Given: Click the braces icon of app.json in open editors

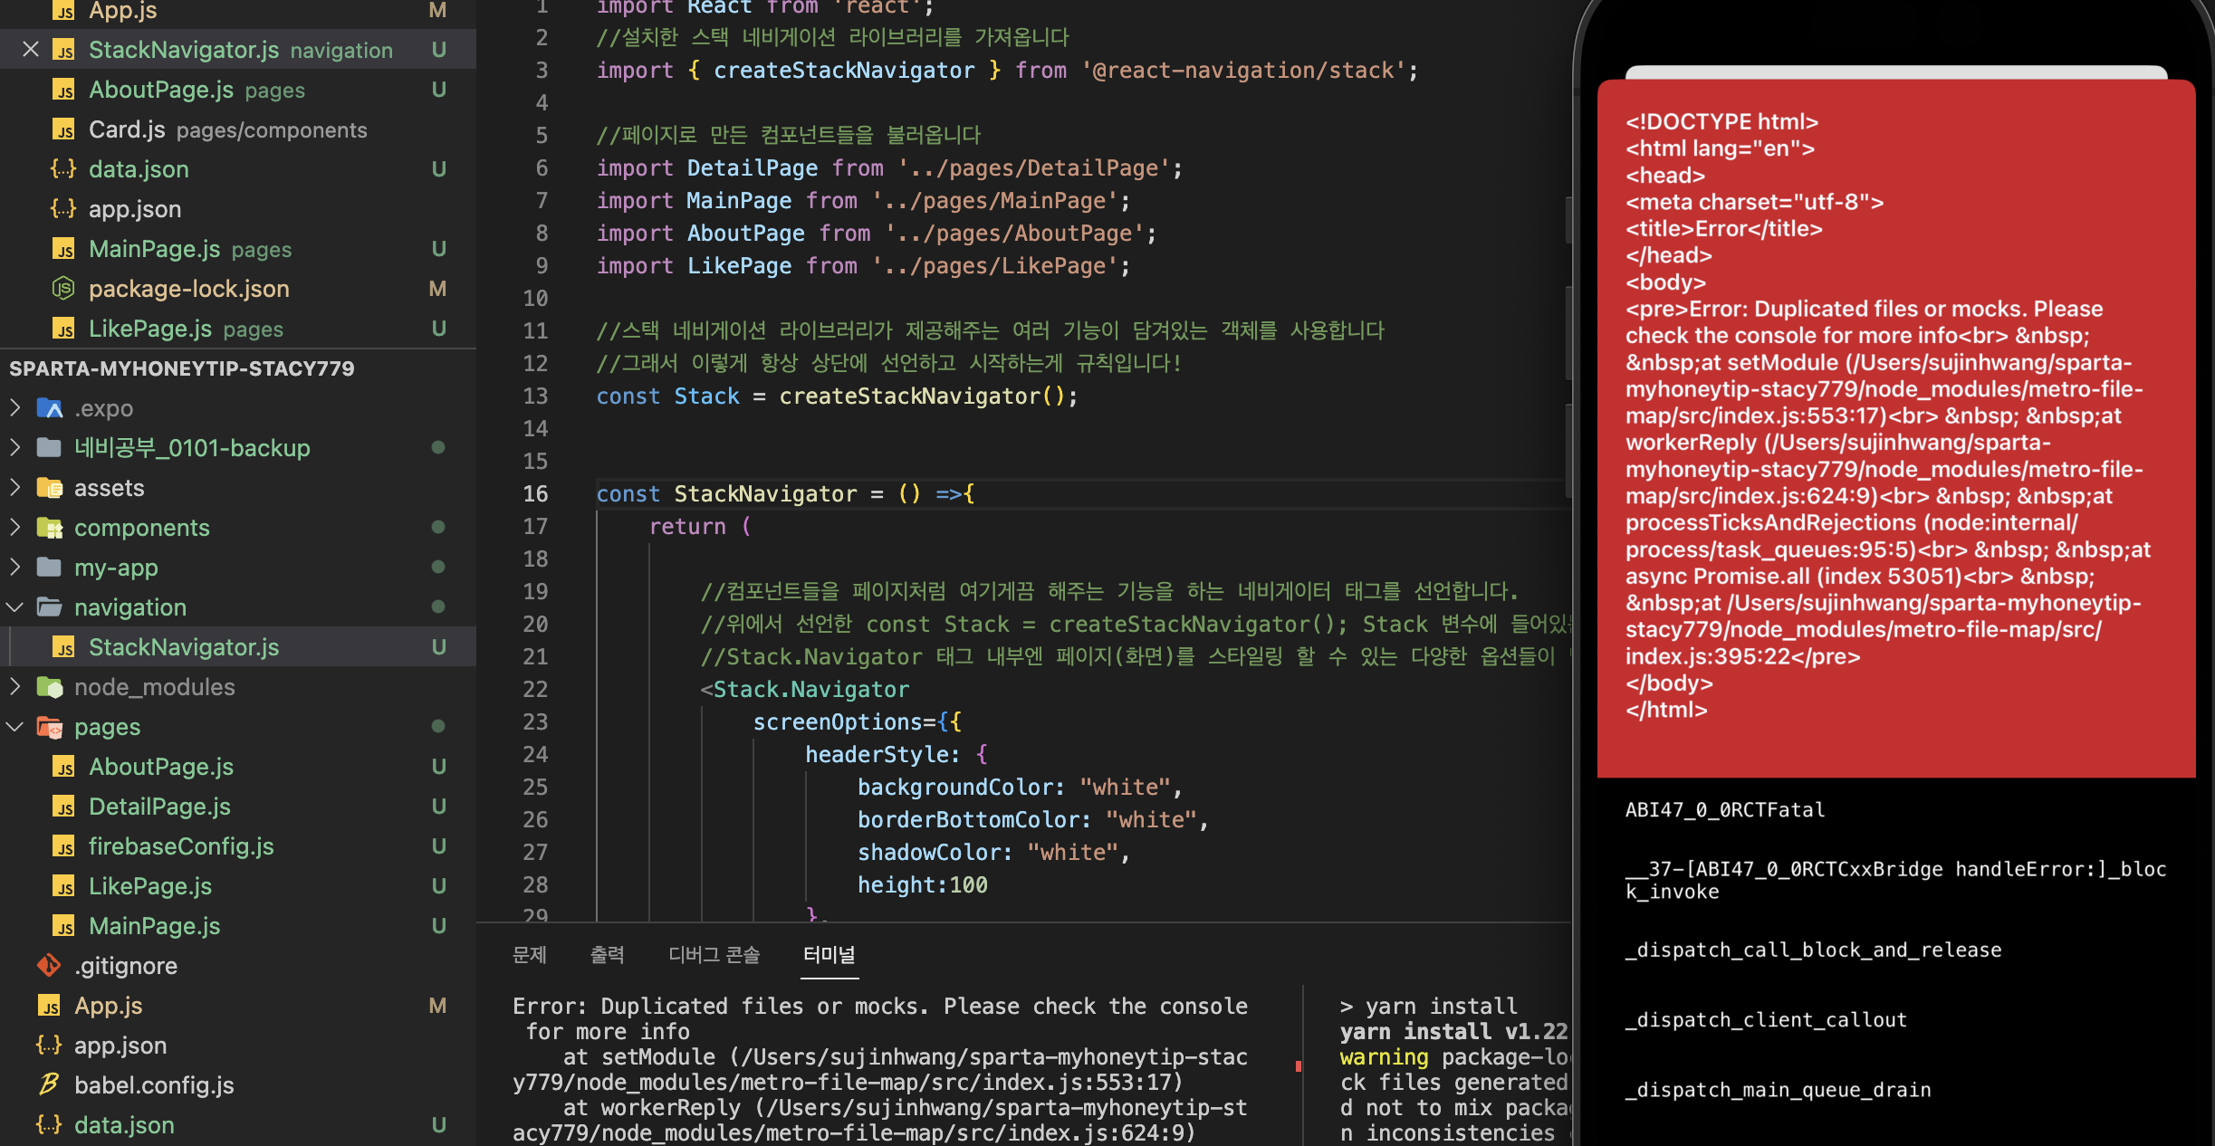Looking at the screenshot, I should click(x=63, y=209).
